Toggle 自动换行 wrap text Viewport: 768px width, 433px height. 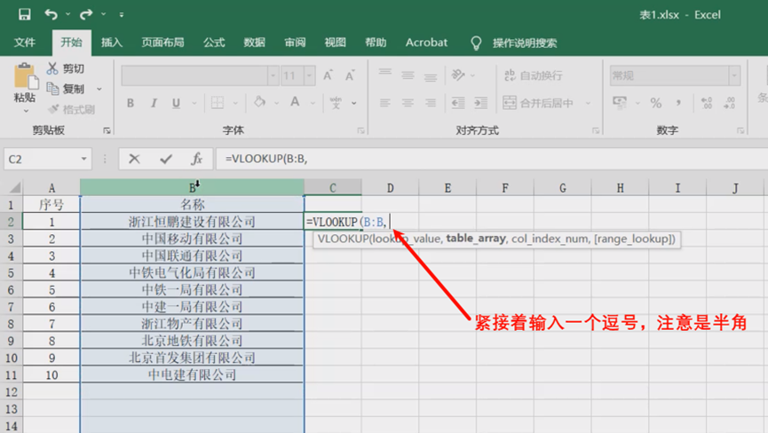point(533,75)
